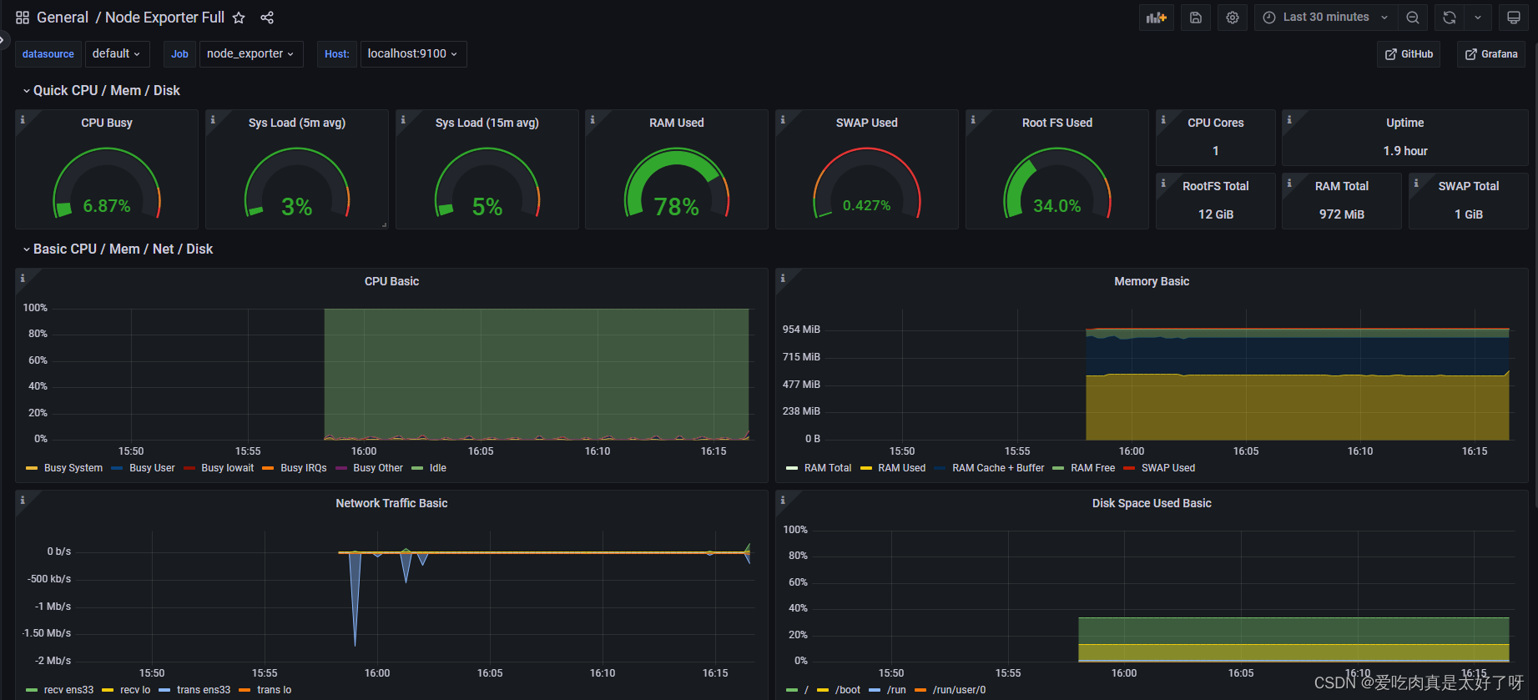Toggle trans lo series in Network legend
1538x700 pixels.
[x=274, y=690]
